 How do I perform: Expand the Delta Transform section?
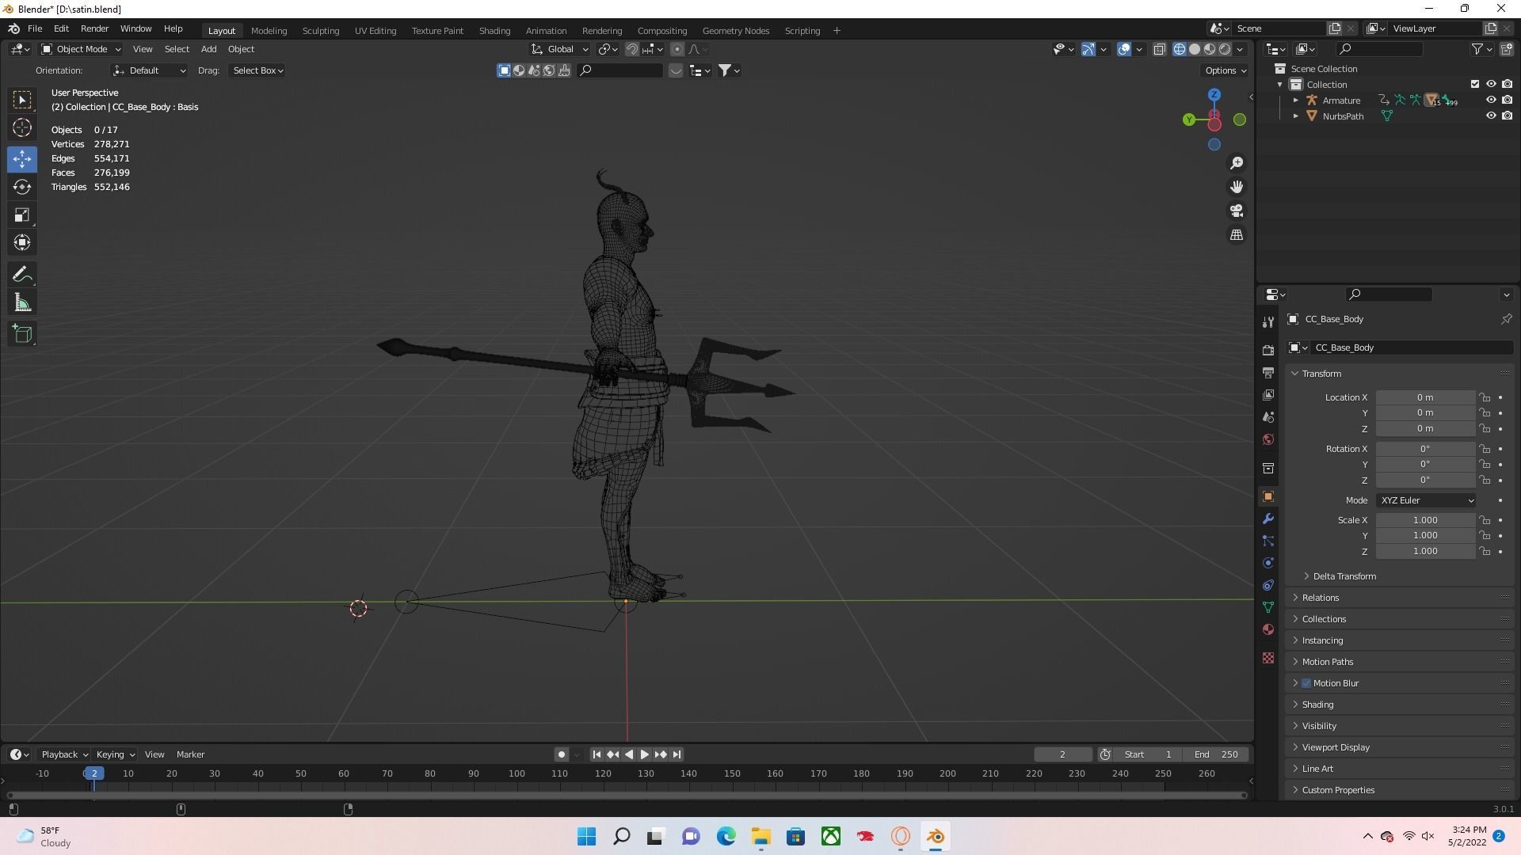coord(1343,576)
